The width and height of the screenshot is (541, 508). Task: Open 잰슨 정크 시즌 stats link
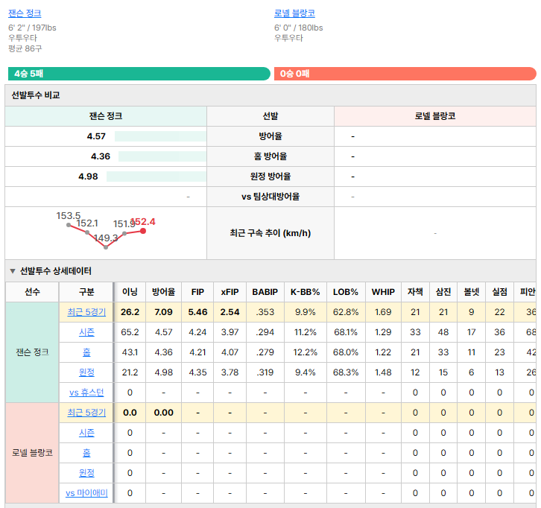point(86,332)
